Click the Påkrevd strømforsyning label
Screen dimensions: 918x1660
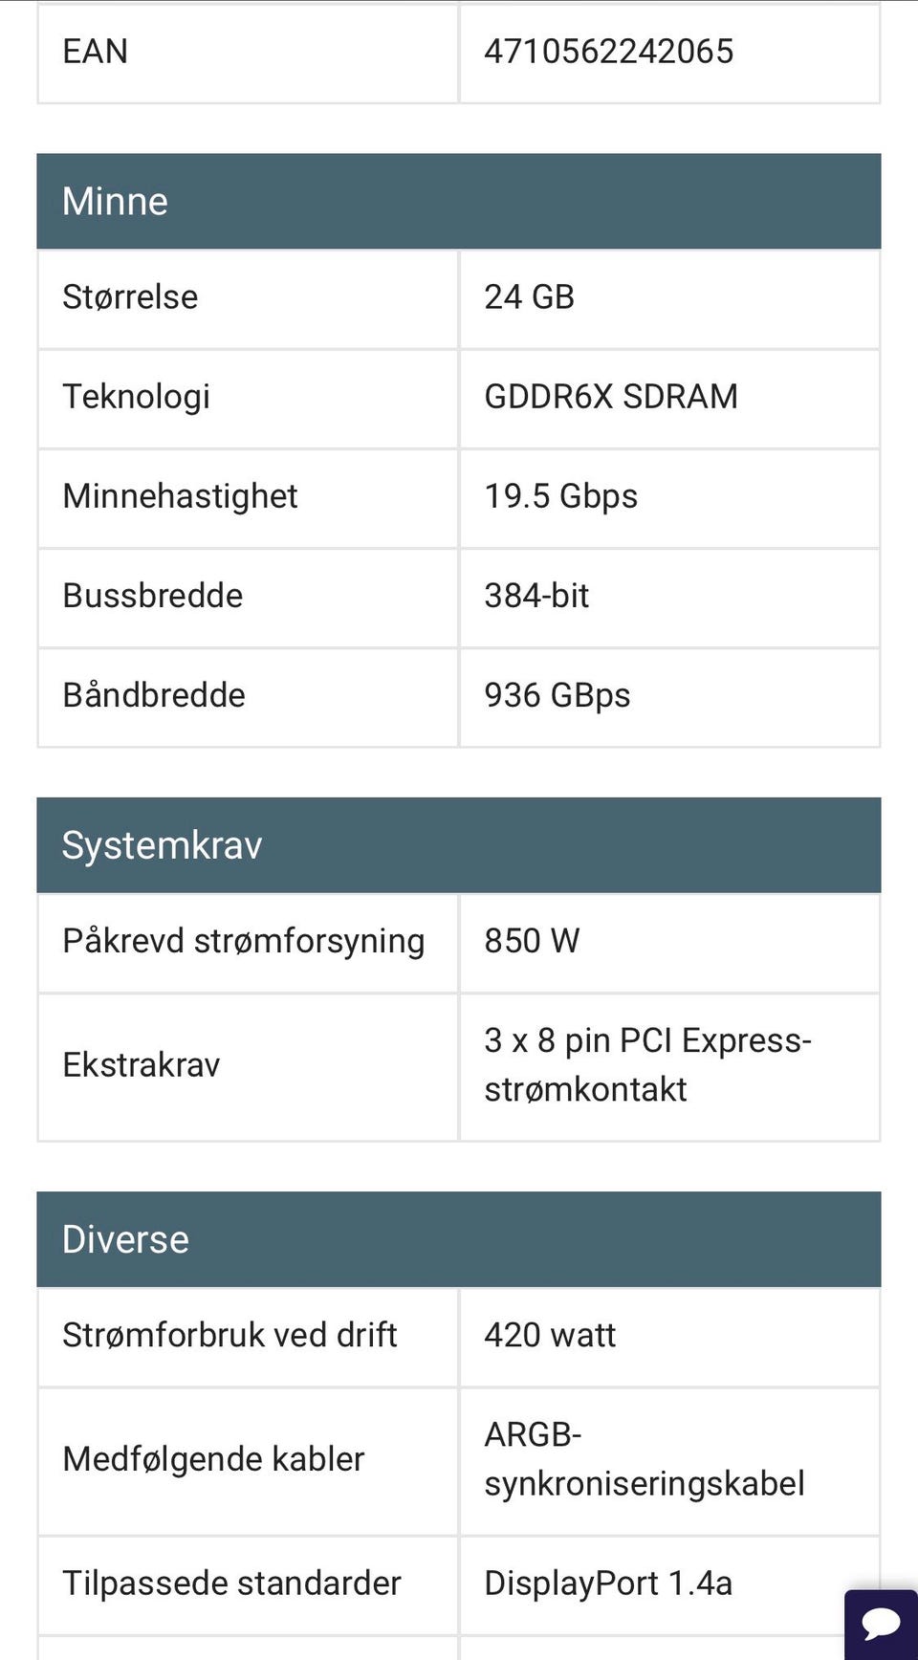click(244, 942)
